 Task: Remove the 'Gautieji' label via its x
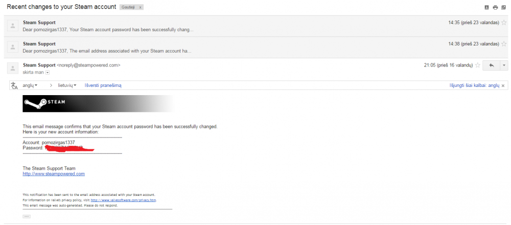140,7
